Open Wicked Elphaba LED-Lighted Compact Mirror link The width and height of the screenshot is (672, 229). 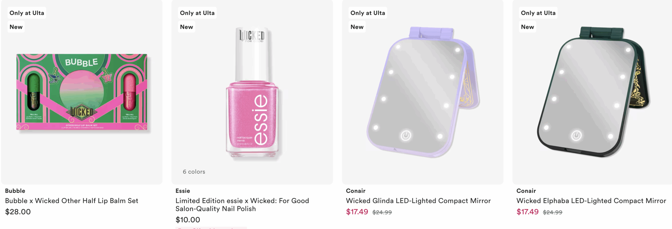click(x=591, y=201)
